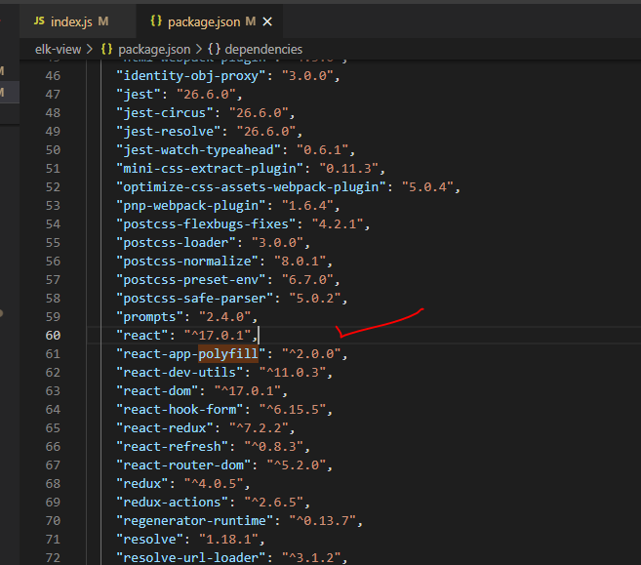Viewport: 641px width, 565px height.
Task: Click the "react-hook-form" key
Action: (180, 410)
